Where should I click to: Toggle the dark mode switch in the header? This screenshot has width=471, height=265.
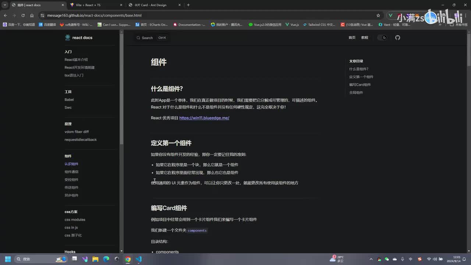[x=382, y=38]
